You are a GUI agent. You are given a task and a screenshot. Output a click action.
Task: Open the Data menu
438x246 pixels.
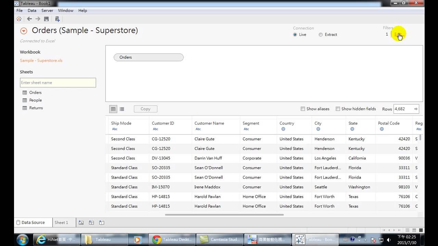[32, 11]
